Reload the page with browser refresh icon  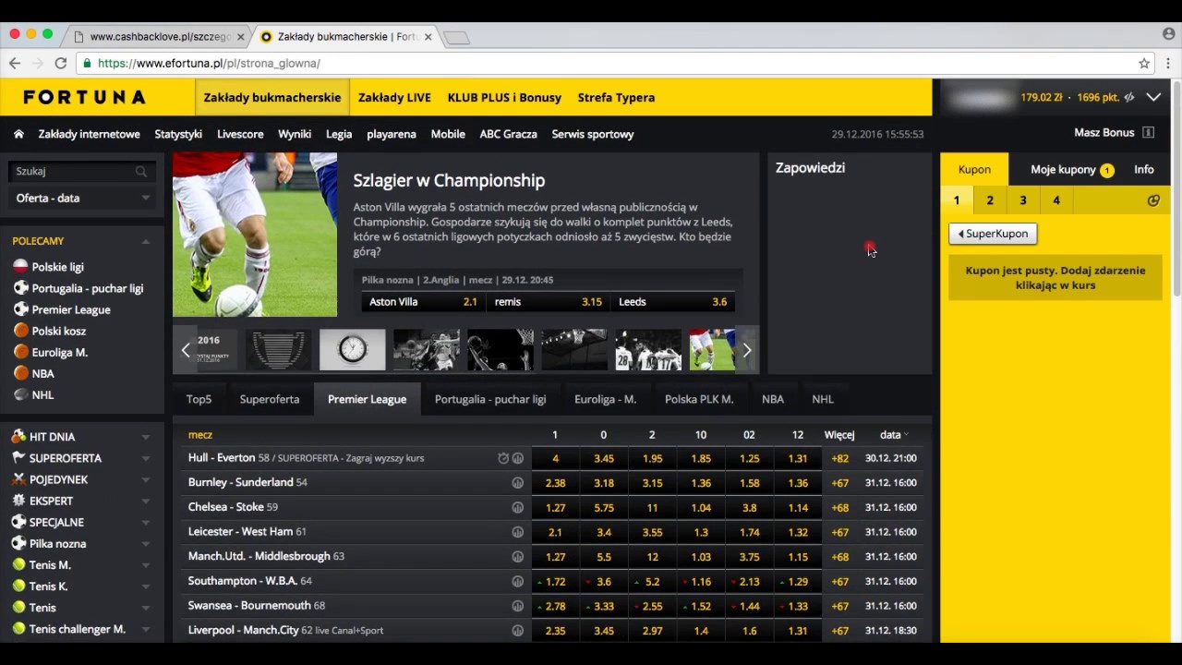[61, 64]
